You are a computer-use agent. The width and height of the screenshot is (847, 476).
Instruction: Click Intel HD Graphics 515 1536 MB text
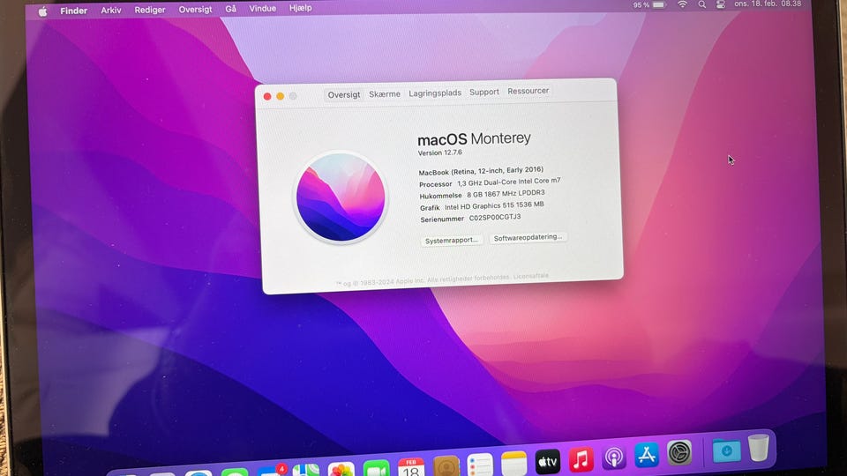click(494, 205)
